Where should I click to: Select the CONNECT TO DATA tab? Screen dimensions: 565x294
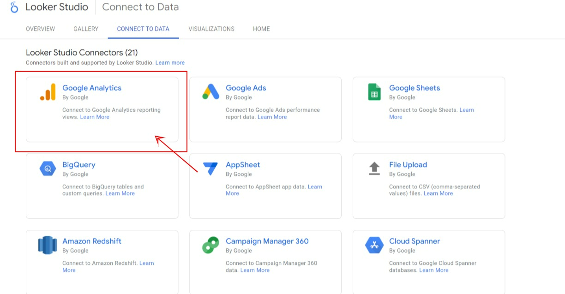pyautogui.click(x=143, y=29)
